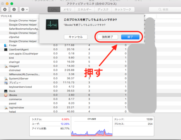The image size is (181, 140).
Task: Switch to the メモリ tab
Action: [x=67, y=9]
